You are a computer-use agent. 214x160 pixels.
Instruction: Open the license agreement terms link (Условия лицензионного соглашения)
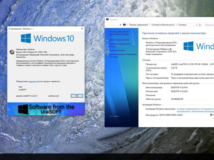[195, 110]
